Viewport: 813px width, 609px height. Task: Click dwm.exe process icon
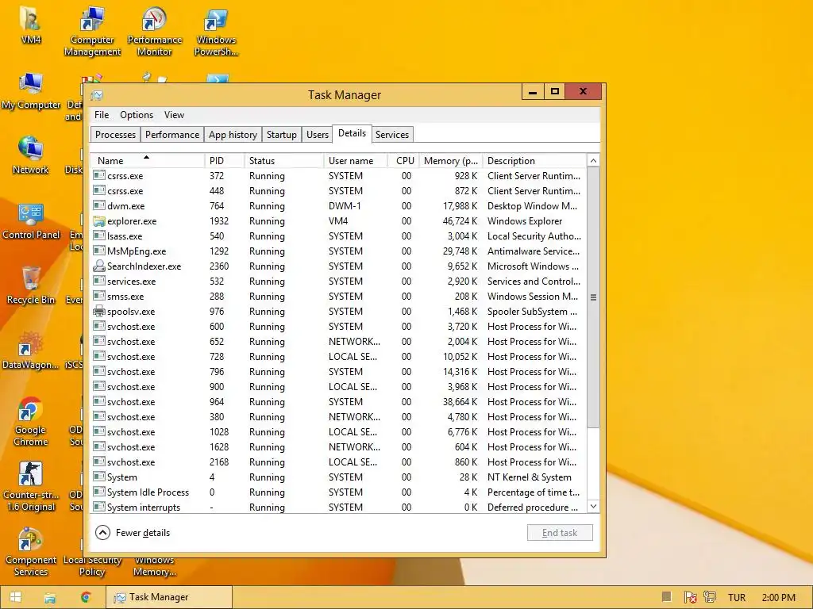click(98, 205)
